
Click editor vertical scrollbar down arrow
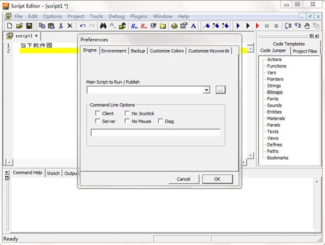point(251,156)
